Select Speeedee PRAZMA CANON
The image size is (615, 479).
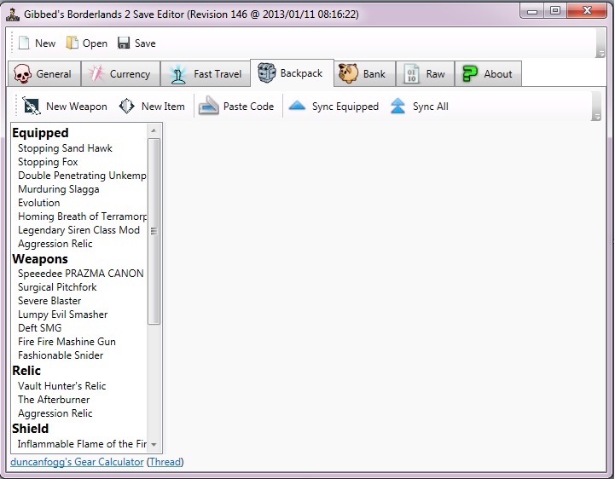pos(81,274)
